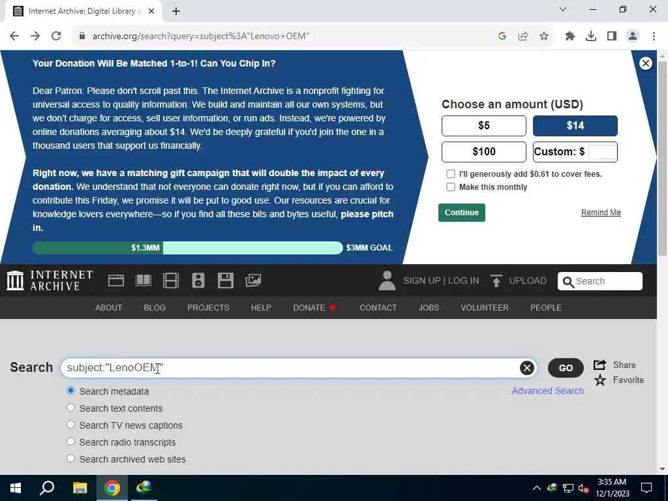The image size is (668, 501).
Task: Click the Share icon
Action: 600,365
